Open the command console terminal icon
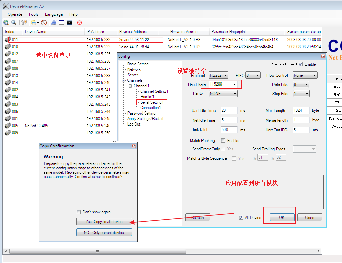The width and height of the screenshot is (342, 263). 70,23
